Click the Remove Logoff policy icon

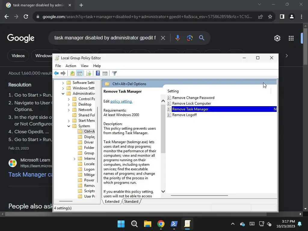tap(169, 115)
